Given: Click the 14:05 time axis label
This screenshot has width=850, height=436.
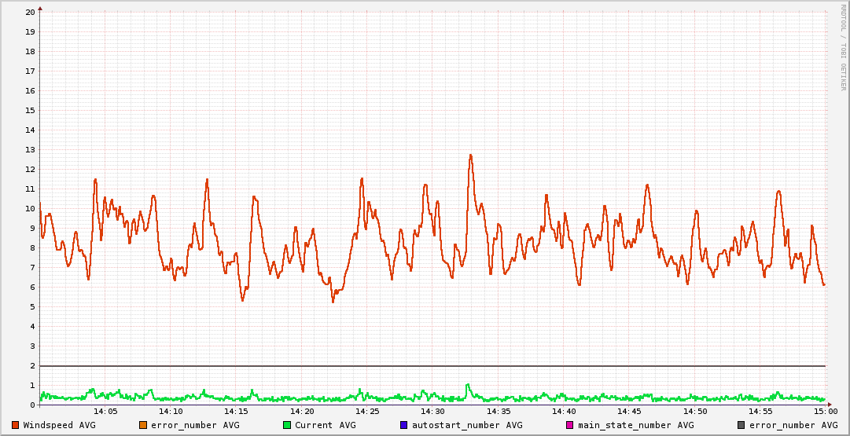Looking at the screenshot, I should (106, 412).
